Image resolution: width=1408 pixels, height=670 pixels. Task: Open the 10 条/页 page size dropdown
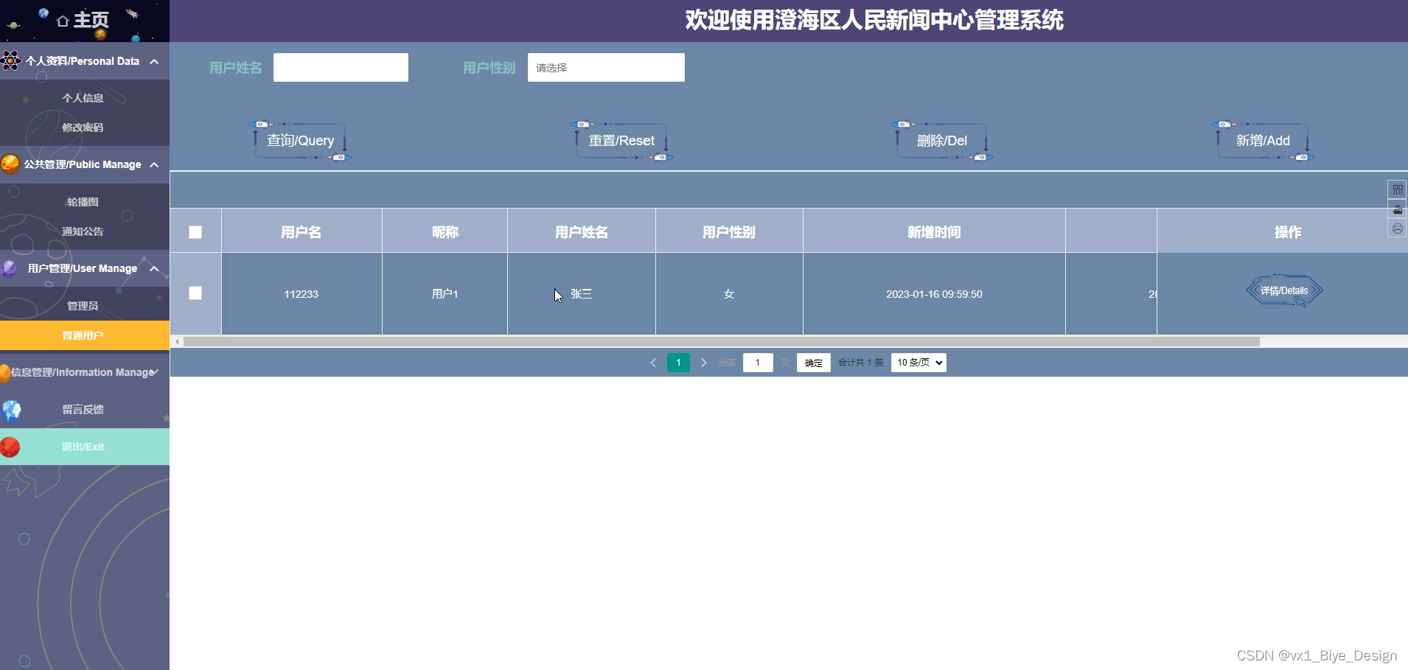919,363
